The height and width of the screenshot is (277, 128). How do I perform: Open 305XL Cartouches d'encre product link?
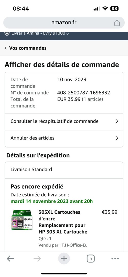63,222
